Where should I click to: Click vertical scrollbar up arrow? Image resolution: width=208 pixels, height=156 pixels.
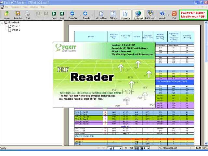[206, 23]
